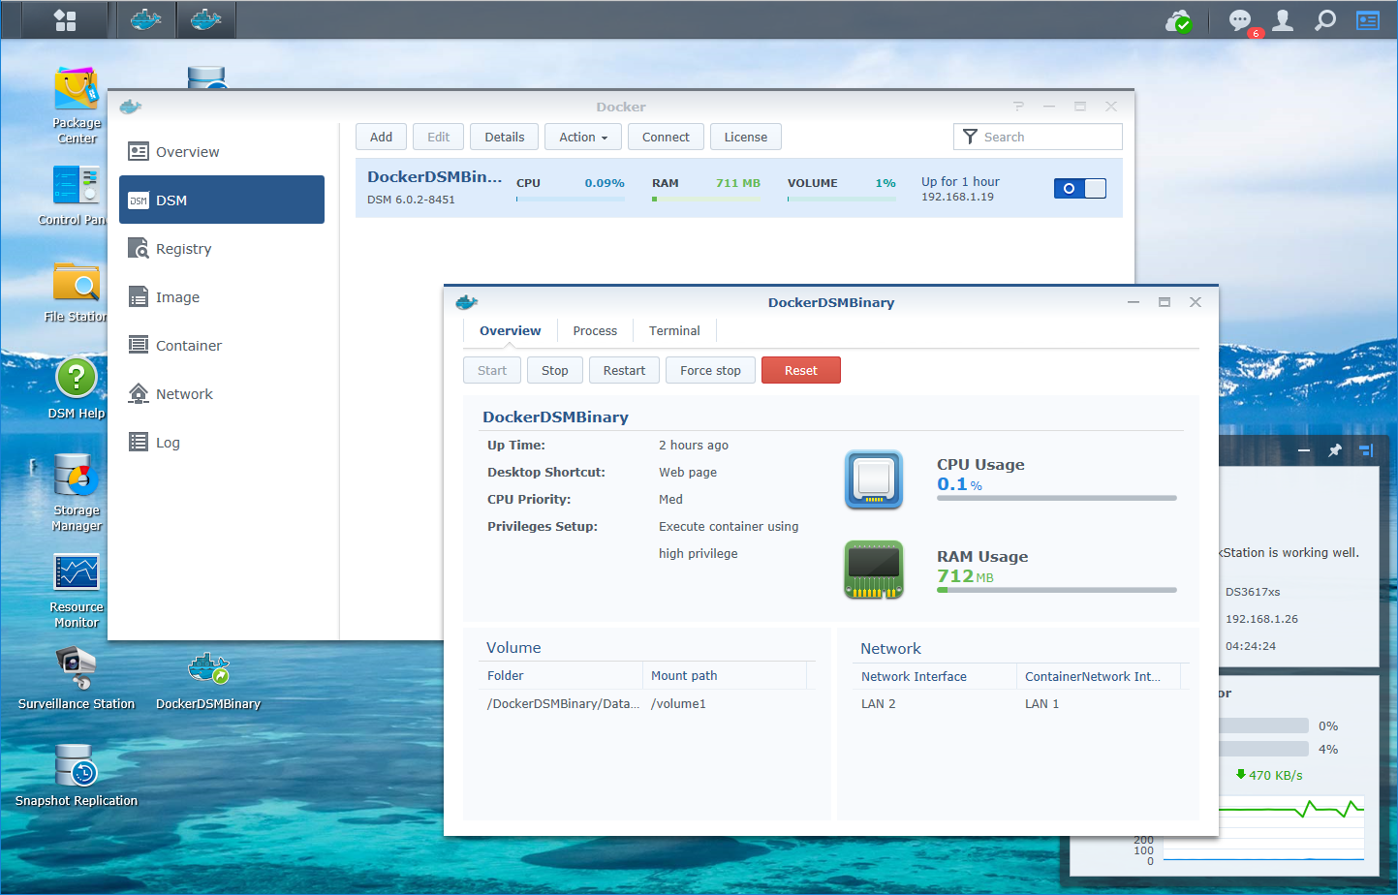
Task: Click the RAM Usage progress bar
Action: (x=1057, y=590)
